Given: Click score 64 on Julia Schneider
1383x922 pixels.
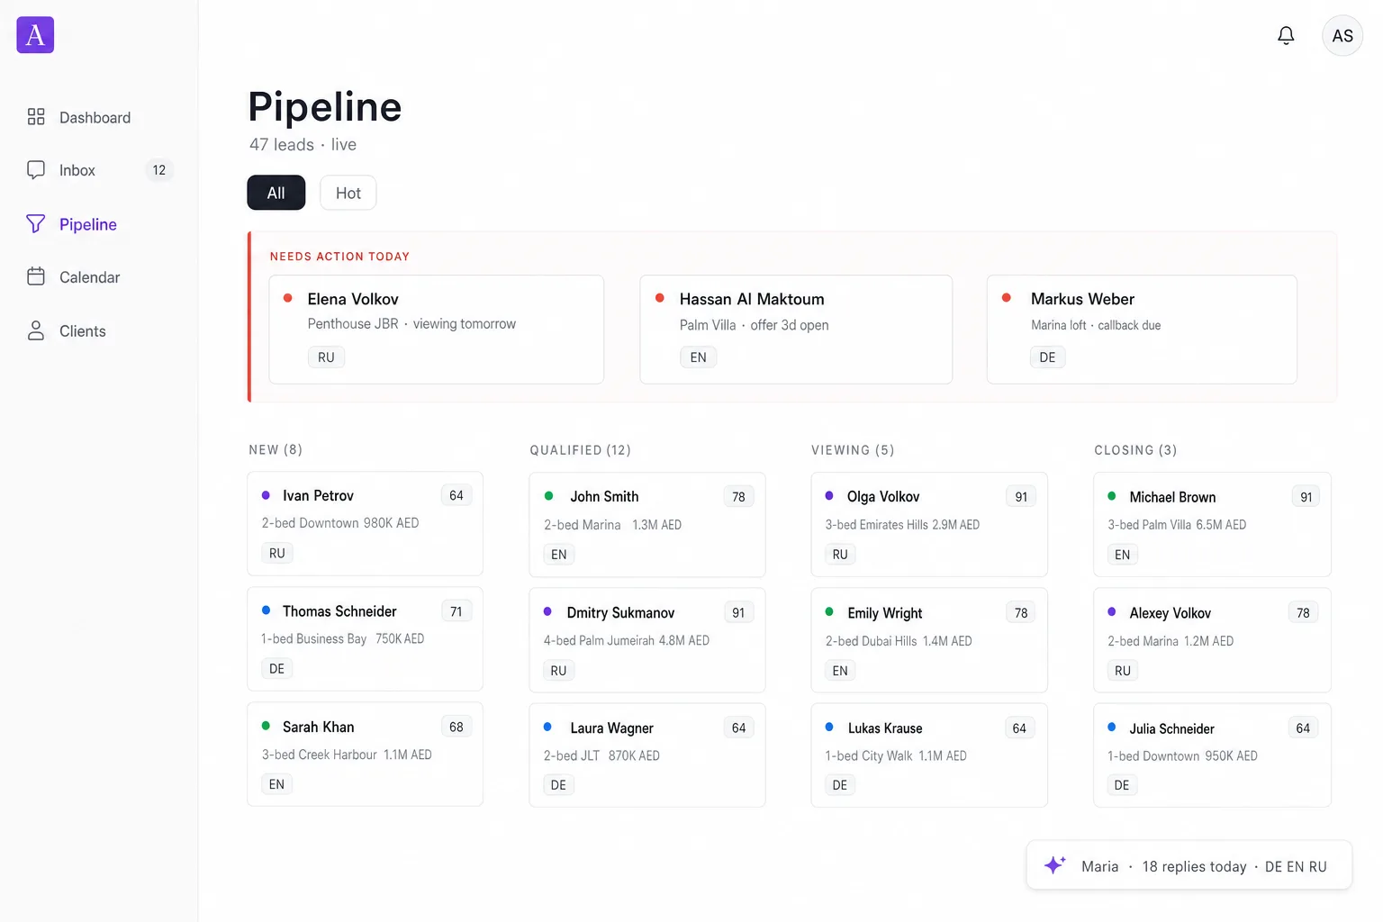Looking at the screenshot, I should (x=1303, y=728).
